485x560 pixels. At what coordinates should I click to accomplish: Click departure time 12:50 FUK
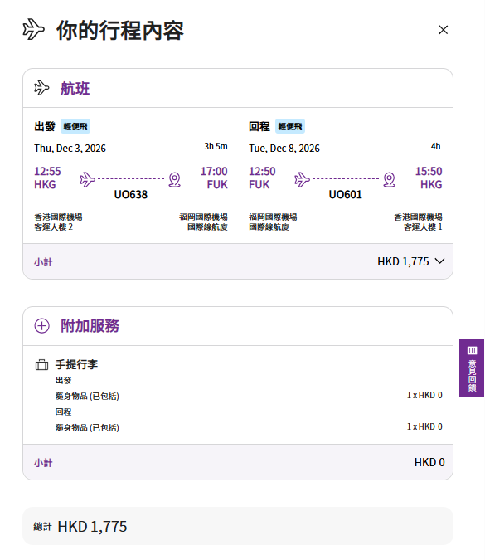tap(262, 178)
